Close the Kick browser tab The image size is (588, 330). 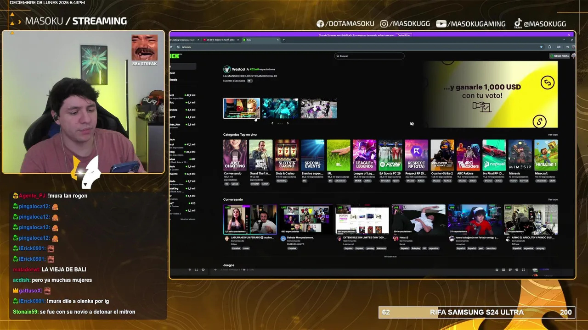pos(277,40)
